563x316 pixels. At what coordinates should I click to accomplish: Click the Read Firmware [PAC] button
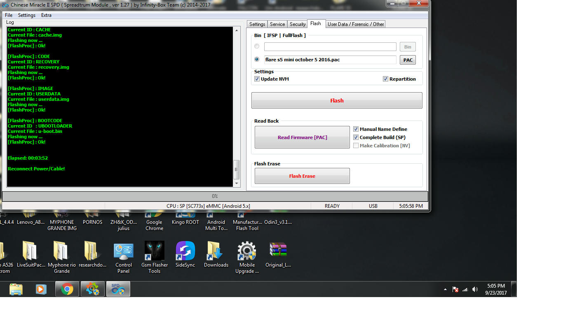[302, 137]
